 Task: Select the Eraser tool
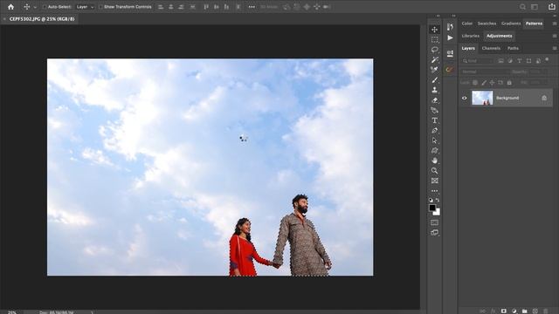tap(434, 100)
